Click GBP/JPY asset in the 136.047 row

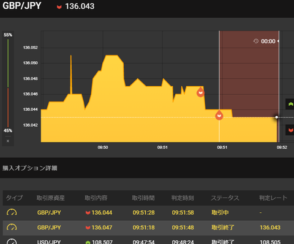click(49, 227)
